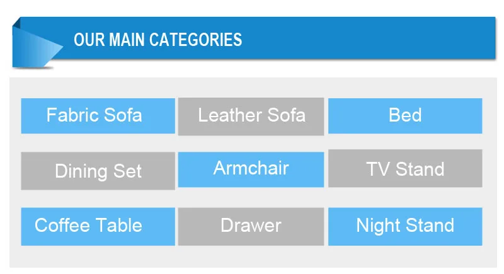Open the Fabric Sofa category

coord(98,116)
